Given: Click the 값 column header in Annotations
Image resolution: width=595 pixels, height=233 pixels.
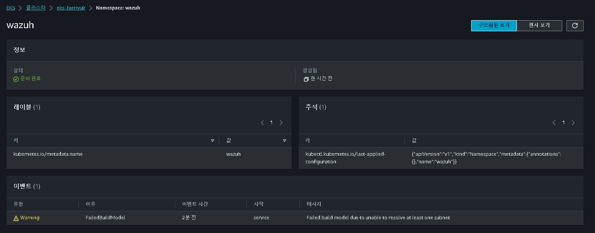Looking at the screenshot, I should (414, 140).
